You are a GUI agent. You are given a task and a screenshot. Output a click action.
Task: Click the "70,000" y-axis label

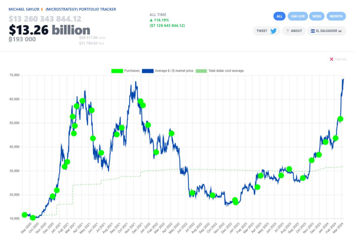(15, 75)
